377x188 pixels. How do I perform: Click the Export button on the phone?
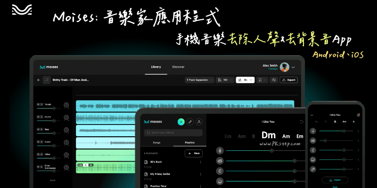(335, 180)
